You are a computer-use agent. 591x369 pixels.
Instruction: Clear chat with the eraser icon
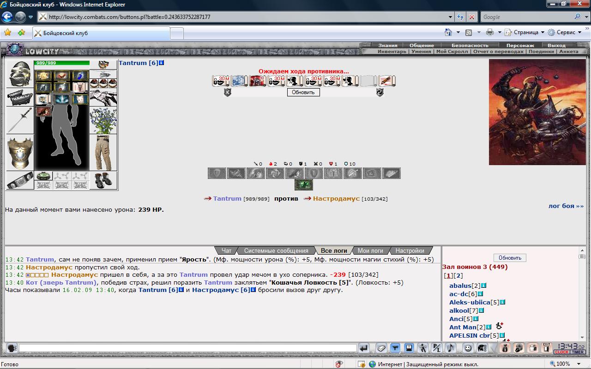pos(381,348)
